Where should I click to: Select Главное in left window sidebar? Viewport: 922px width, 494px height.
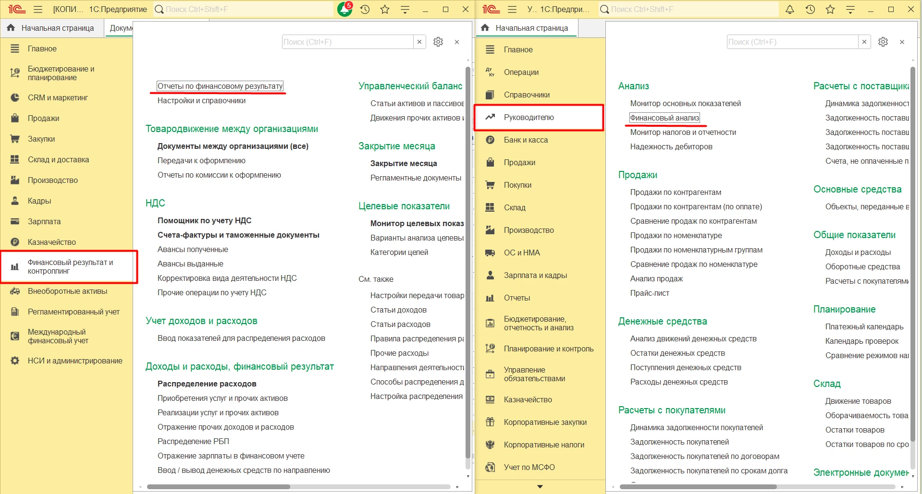pyautogui.click(x=66, y=48)
